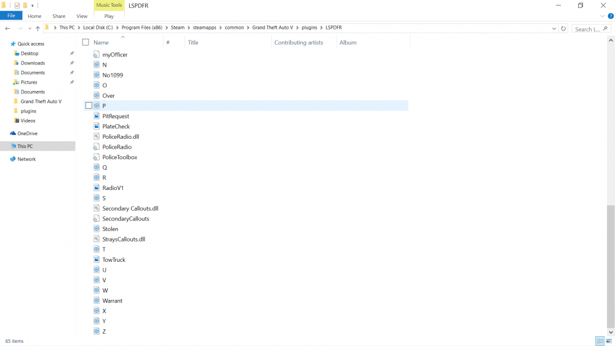The height and width of the screenshot is (346, 615).
Task: Click the vertical scrollbar thumb
Action: pyautogui.click(x=611, y=267)
